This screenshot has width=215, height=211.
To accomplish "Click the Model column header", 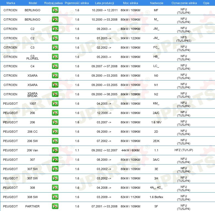I will 33,3.
